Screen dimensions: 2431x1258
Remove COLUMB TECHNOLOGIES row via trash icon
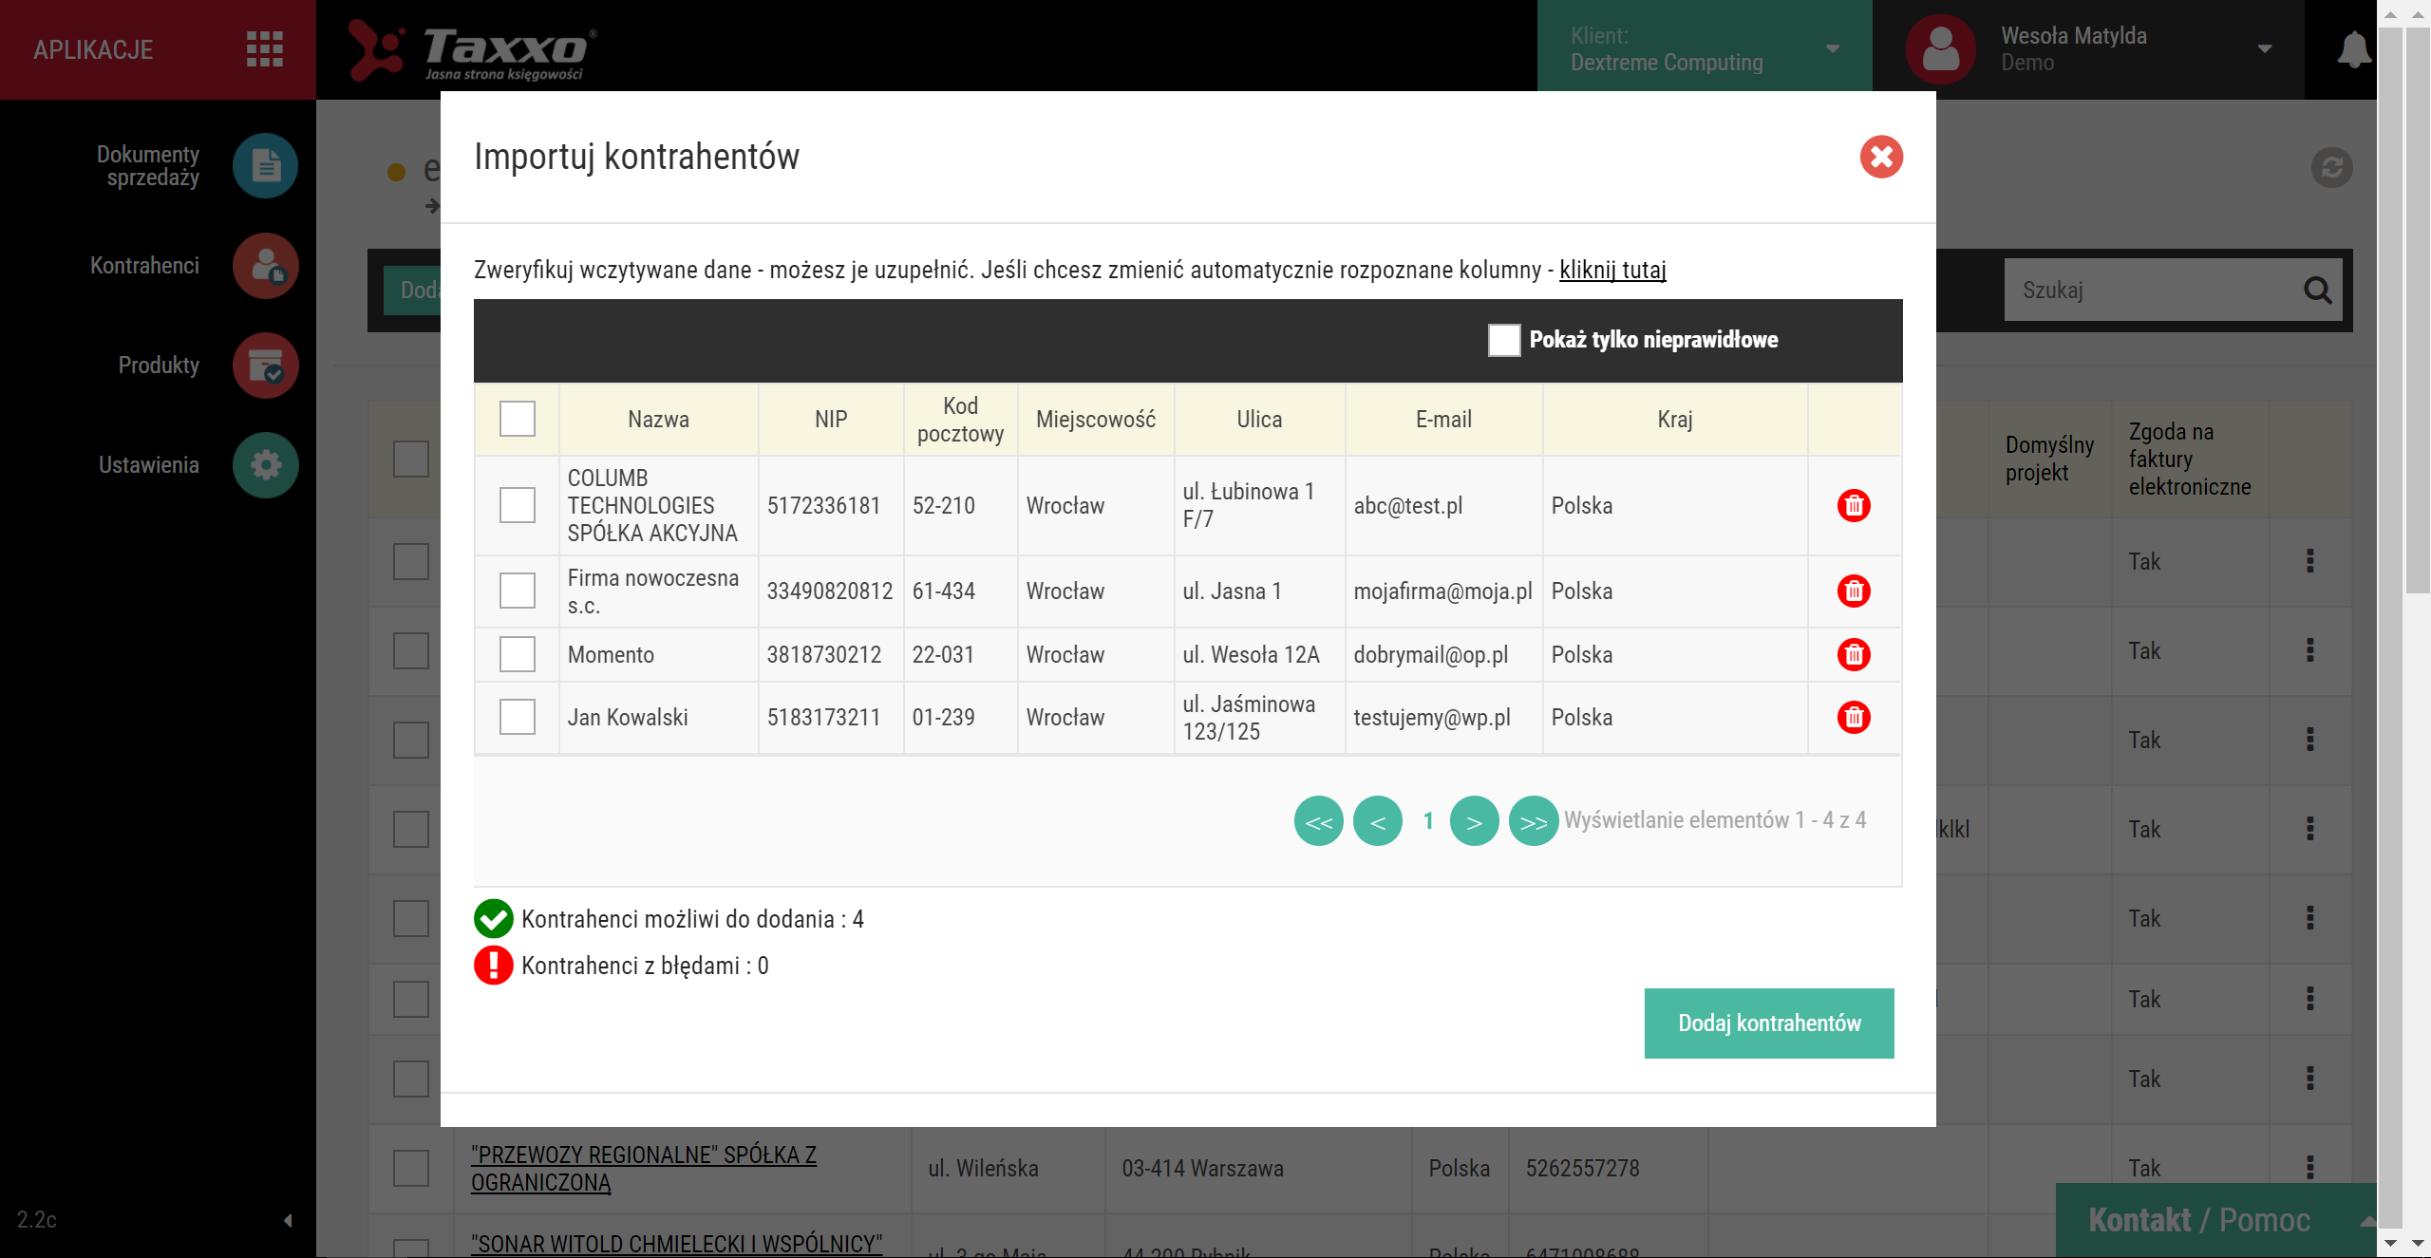[1853, 505]
